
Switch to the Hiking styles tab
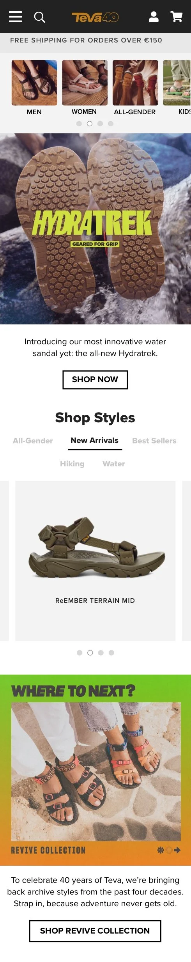coord(72,464)
